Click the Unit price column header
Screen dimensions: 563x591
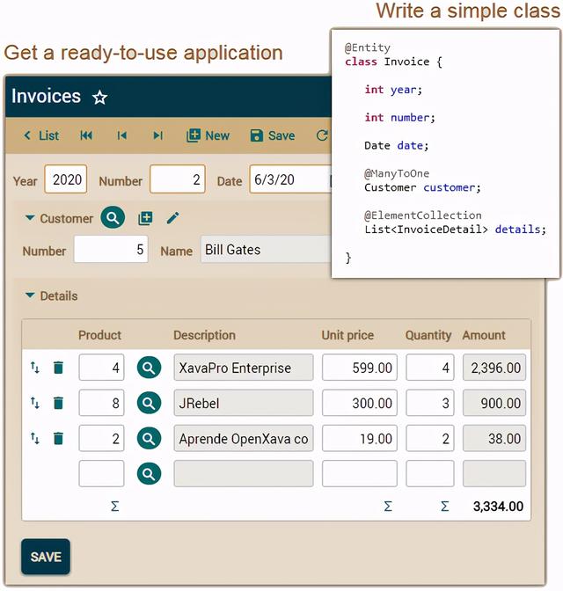(347, 335)
